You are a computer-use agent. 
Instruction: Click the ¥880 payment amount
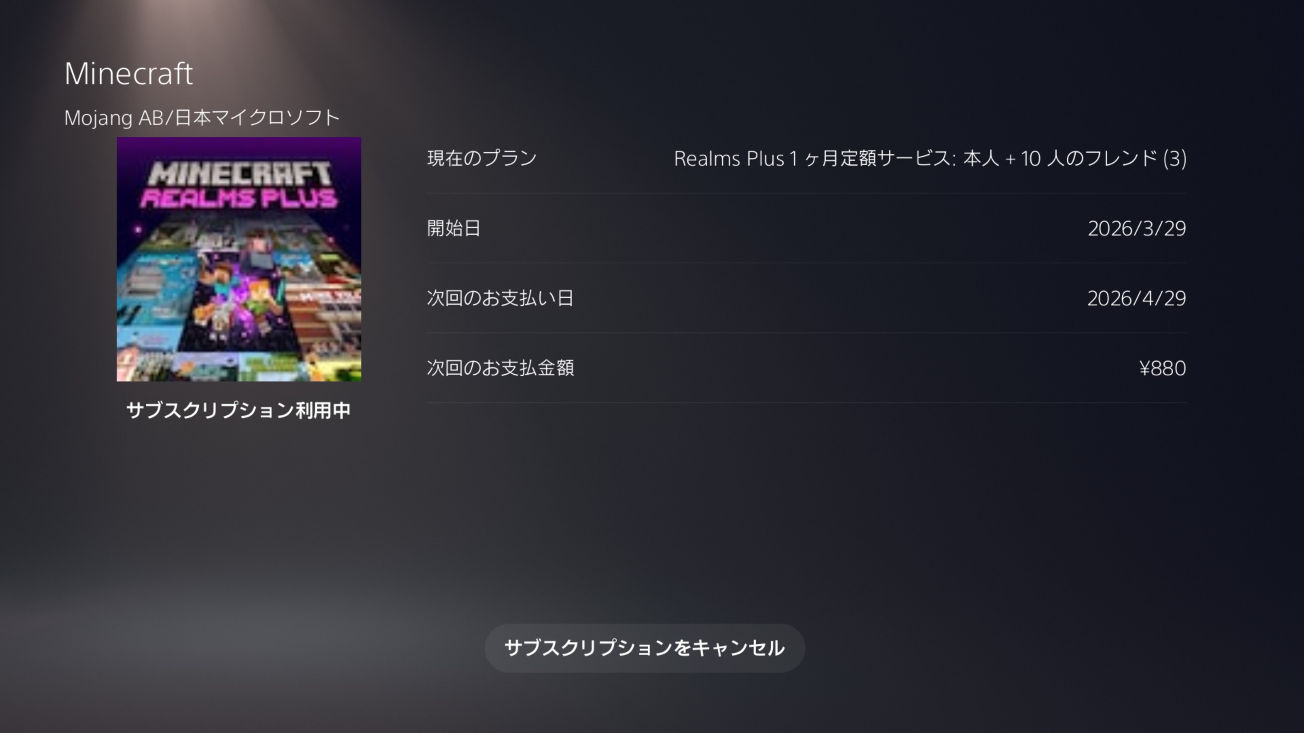1162,368
